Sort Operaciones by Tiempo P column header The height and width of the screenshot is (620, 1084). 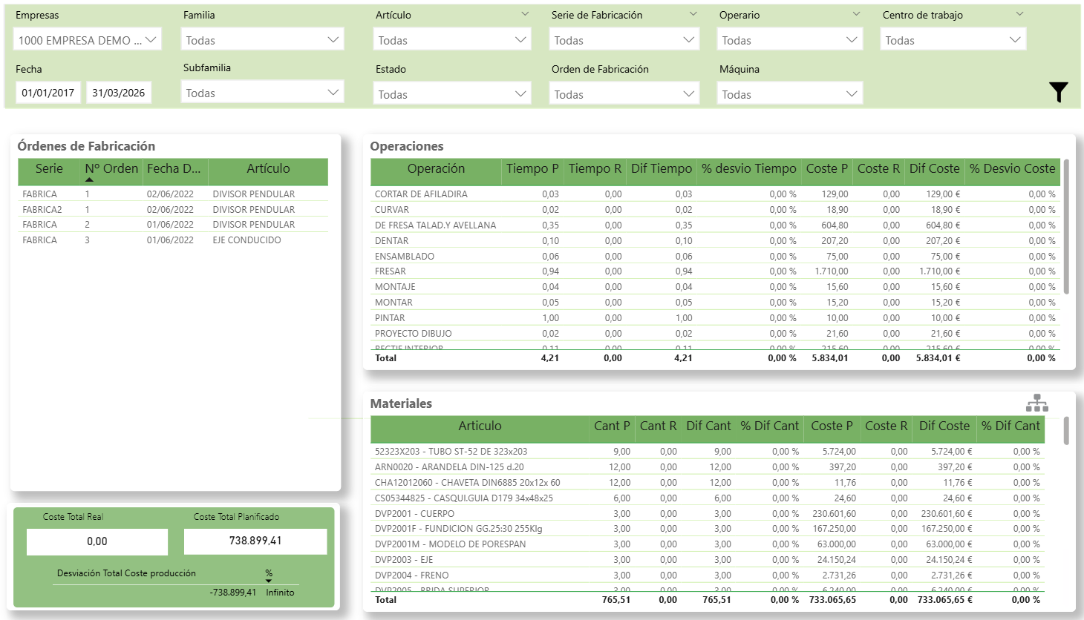(532, 169)
